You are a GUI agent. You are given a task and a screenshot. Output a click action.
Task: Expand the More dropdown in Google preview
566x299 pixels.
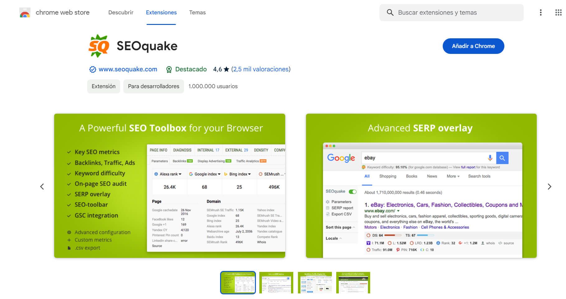point(453,176)
